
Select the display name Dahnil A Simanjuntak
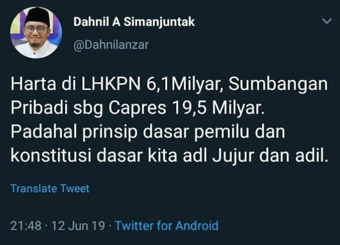tap(134, 22)
